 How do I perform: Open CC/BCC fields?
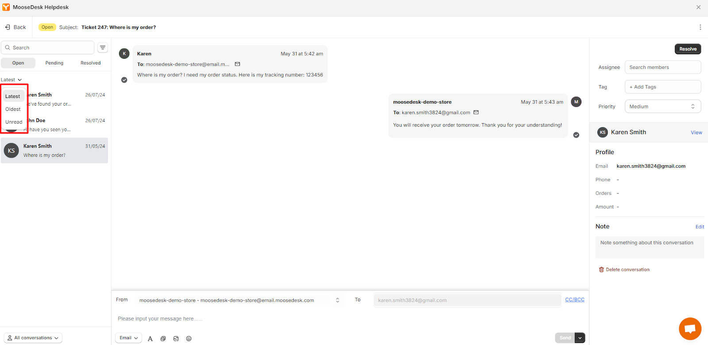(x=575, y=300)
